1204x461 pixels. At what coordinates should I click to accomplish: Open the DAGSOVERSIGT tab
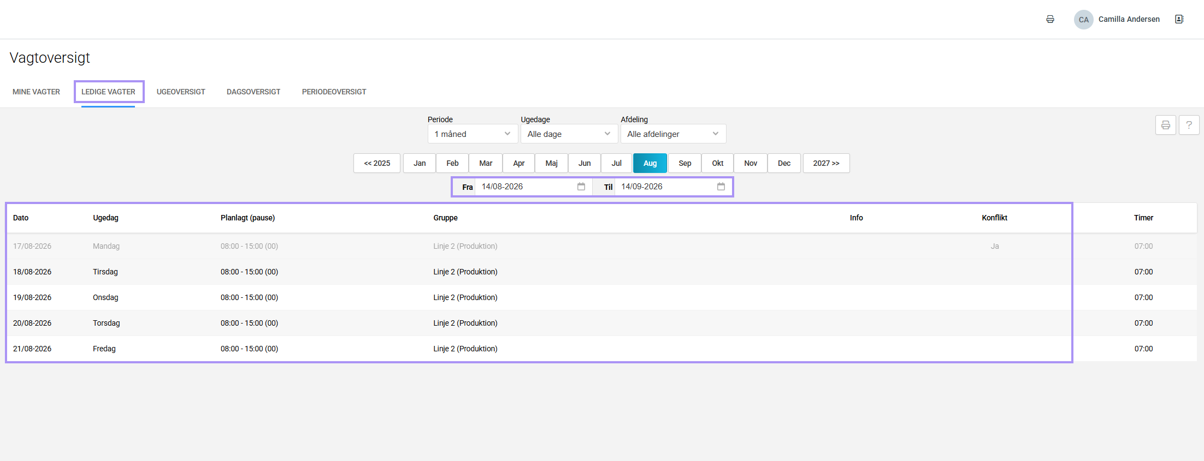[x=253, y=92]
